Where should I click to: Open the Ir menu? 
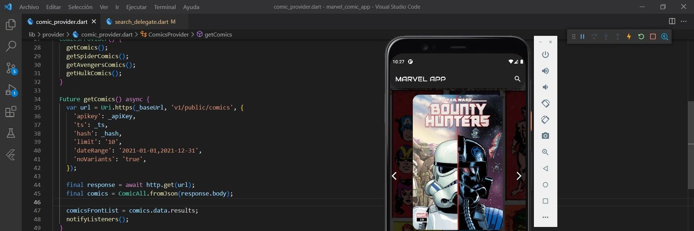(x=118, y=7)
